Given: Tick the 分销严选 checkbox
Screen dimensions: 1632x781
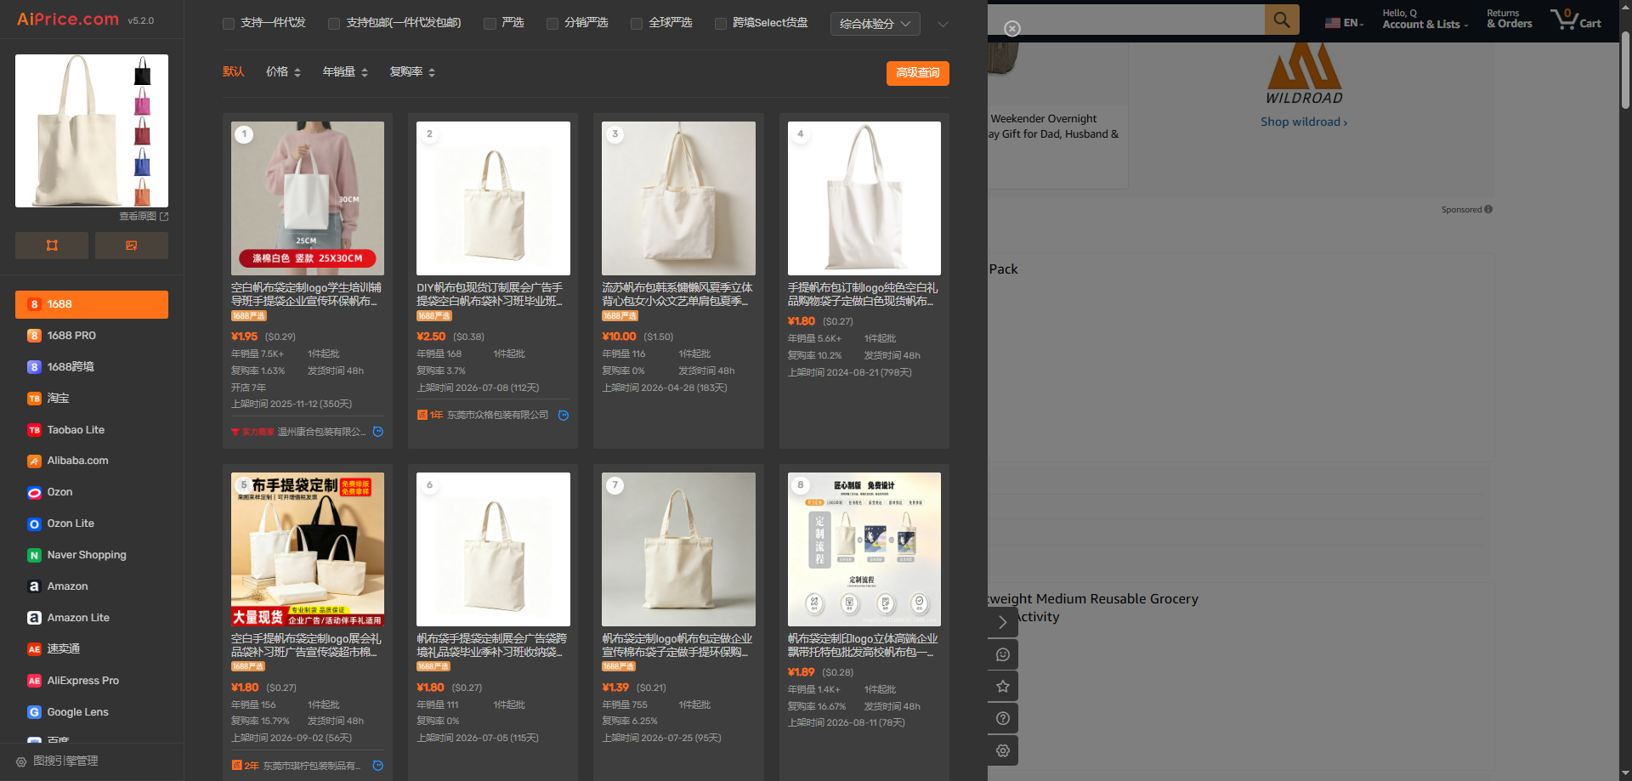Looking at the screenshot, I should click(x=552, y=24).
